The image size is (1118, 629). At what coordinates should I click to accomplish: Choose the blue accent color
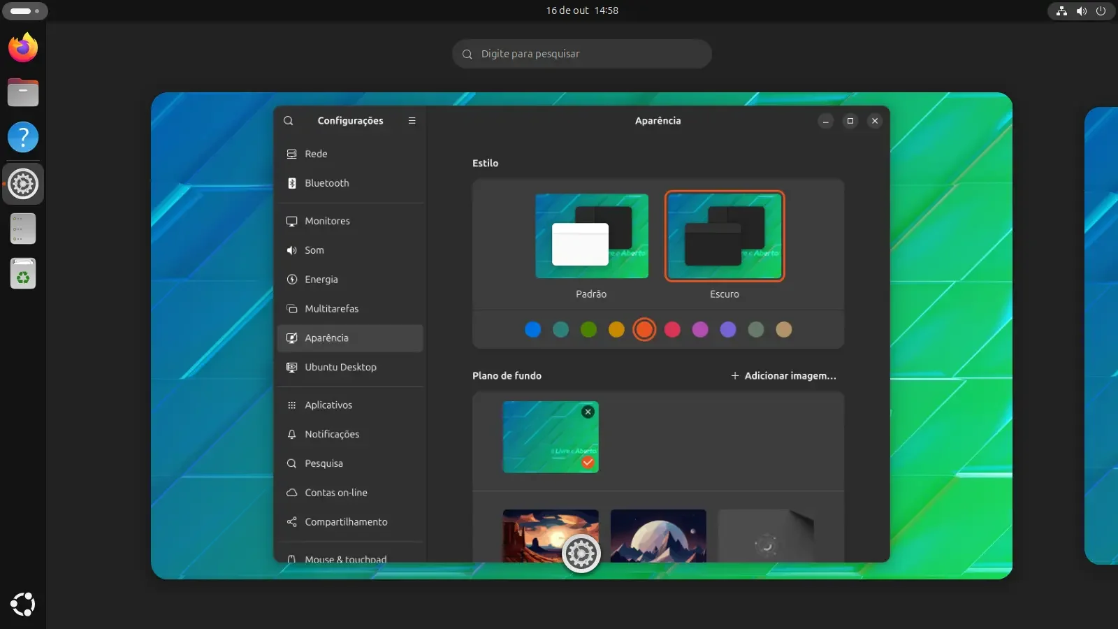(532, 330)
